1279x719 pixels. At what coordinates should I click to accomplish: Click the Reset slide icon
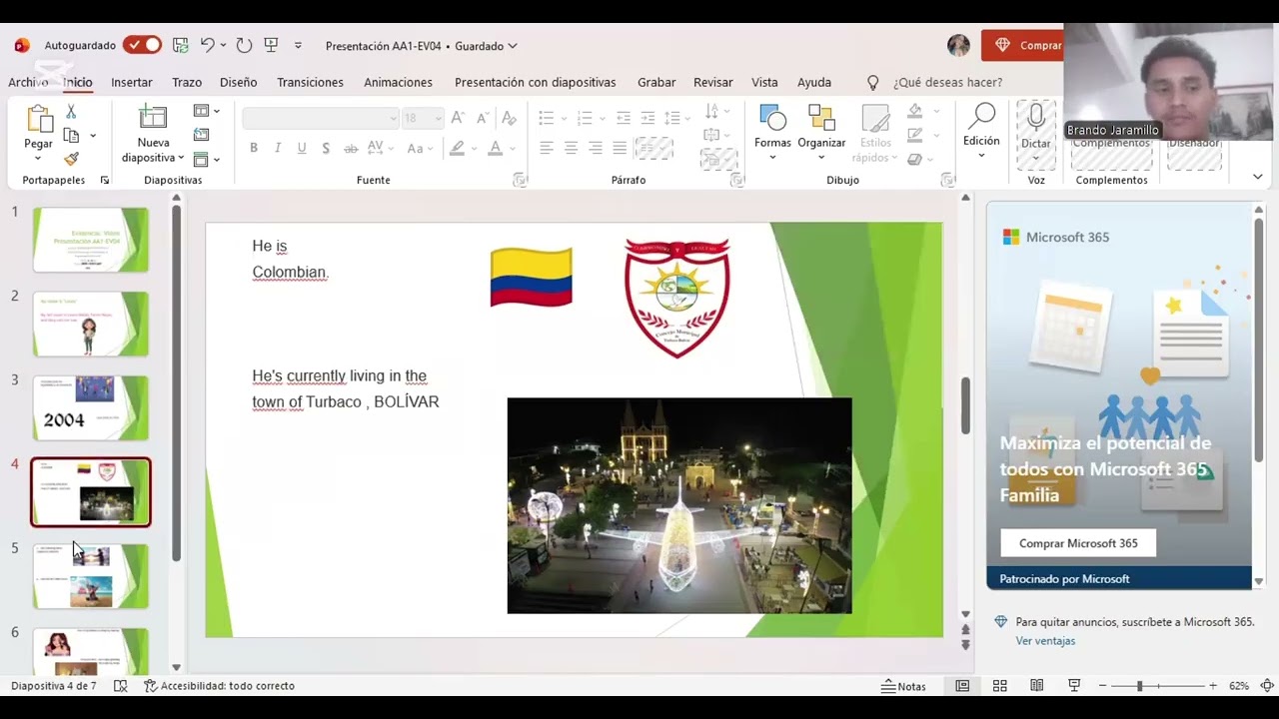pos(201,135)
